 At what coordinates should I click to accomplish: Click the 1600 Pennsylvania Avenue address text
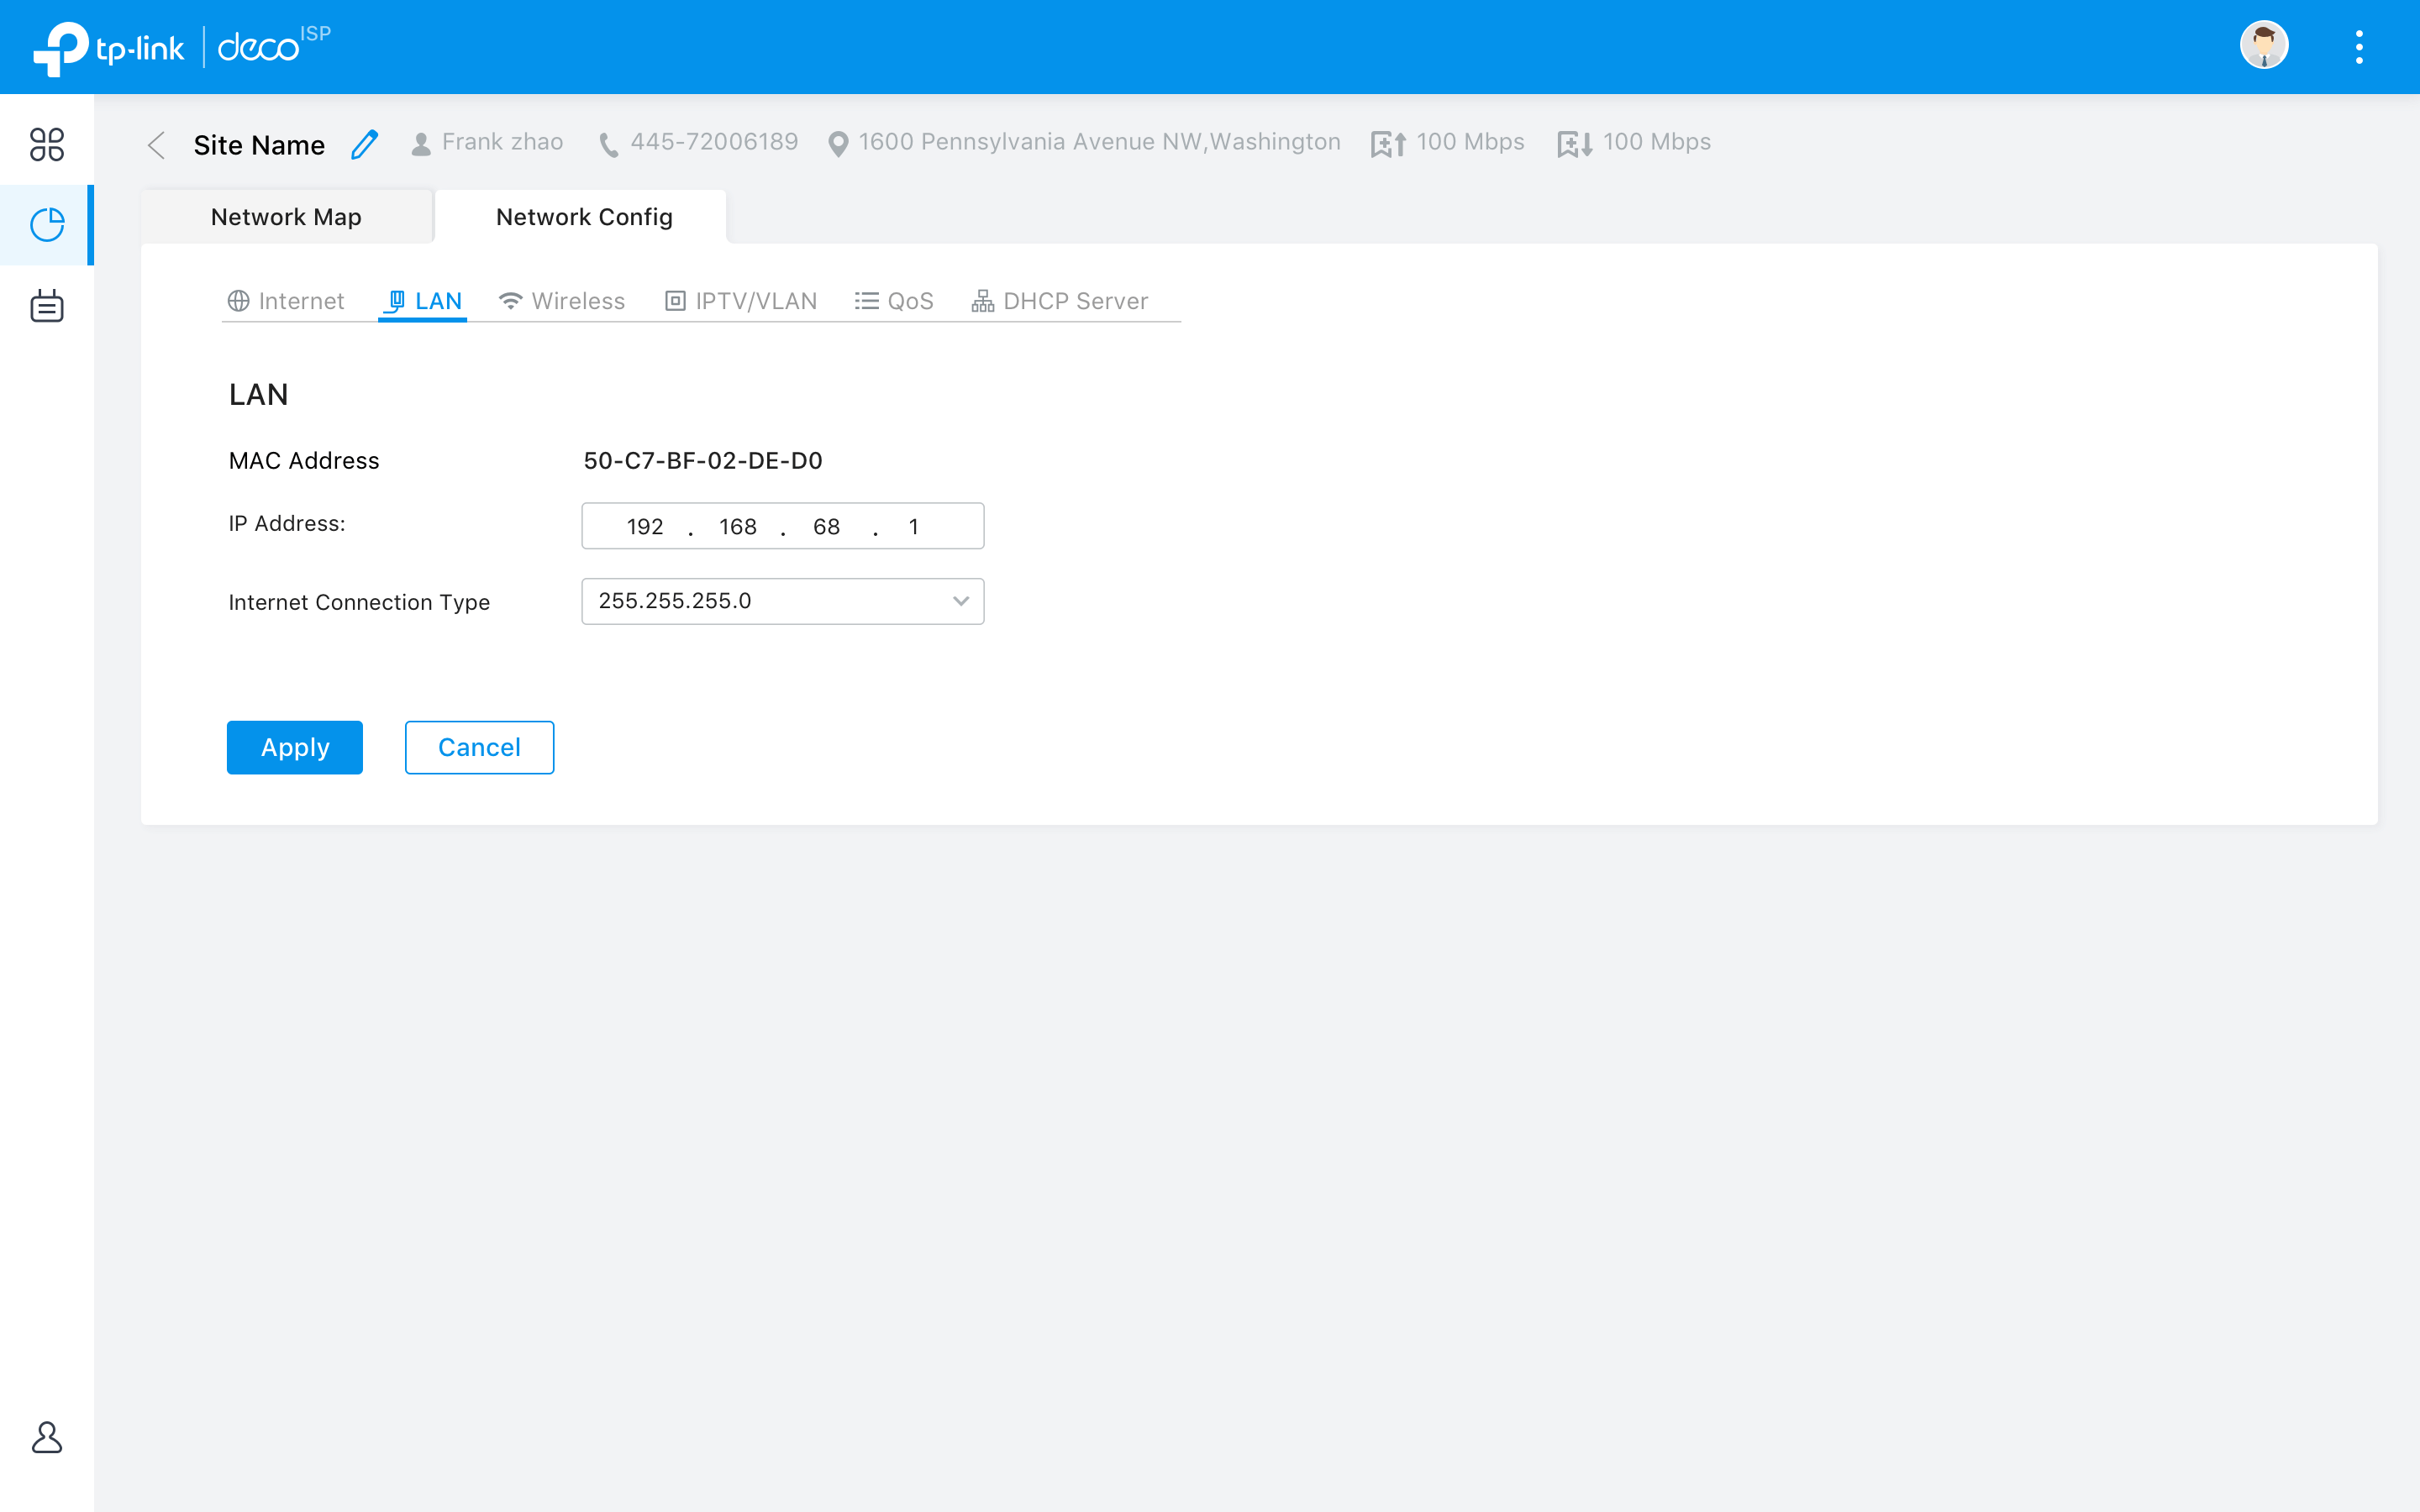pos(1099,142)
